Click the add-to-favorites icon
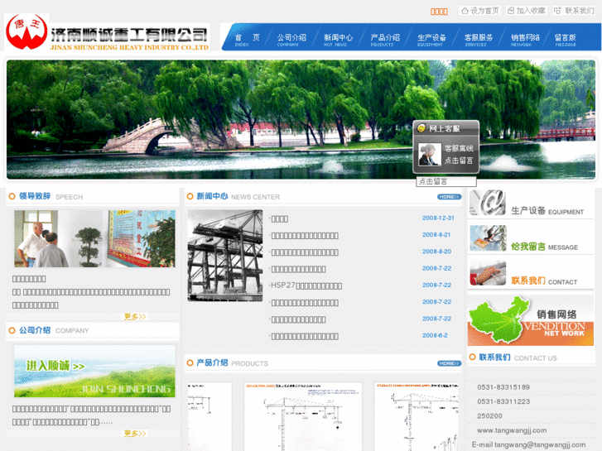The image size is (602, 451). (x=509, y=11)
